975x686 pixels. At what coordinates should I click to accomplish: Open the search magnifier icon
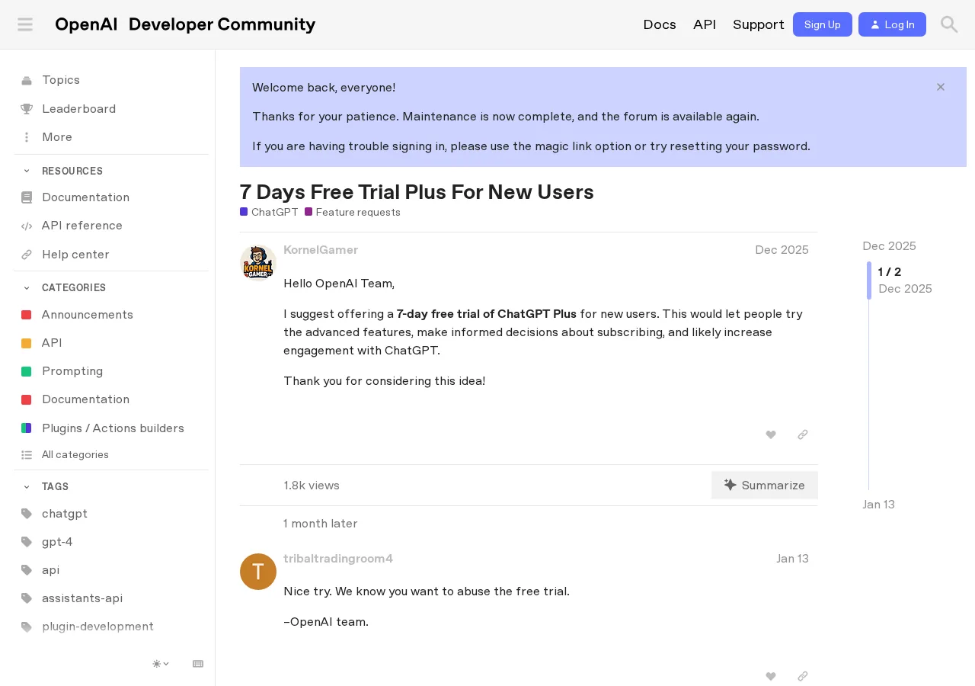949,24
